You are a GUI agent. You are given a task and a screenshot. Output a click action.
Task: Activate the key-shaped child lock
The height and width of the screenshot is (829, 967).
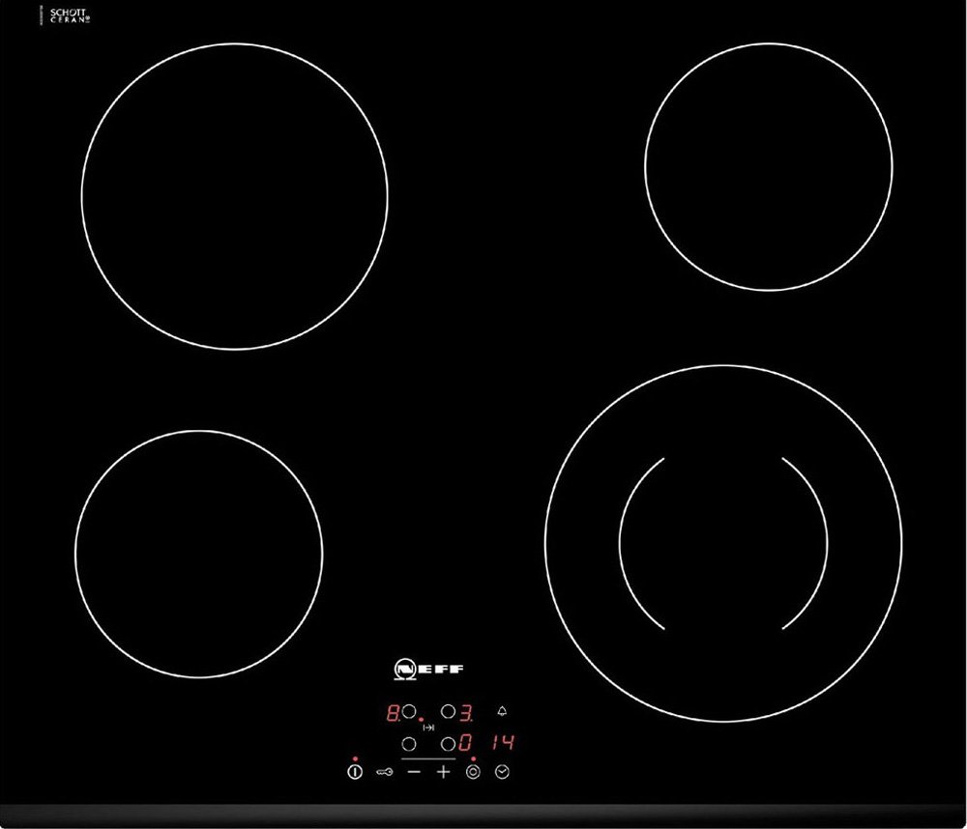point(384,772)
